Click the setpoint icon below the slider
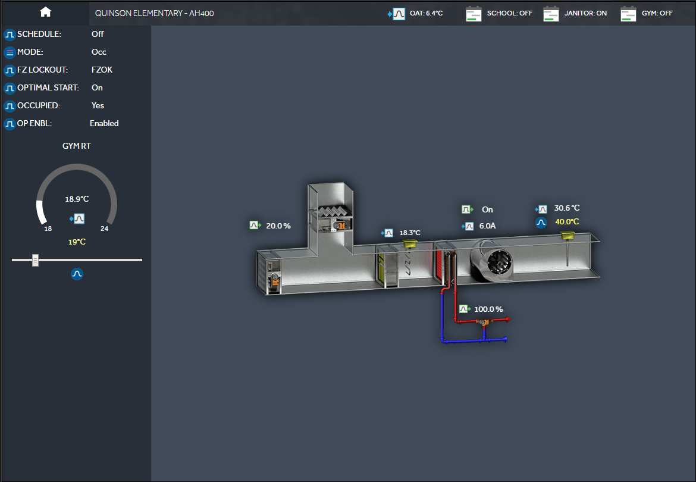 [x=77, y=274]
